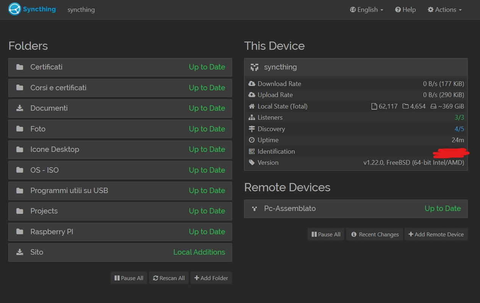Pause all folders with Pause All button
Screen dimensions: 480x303
click(x=129, y=278)
